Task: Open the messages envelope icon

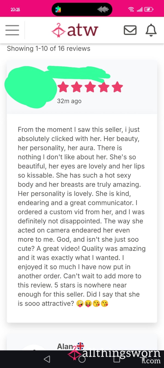Action: click(130, 30)
